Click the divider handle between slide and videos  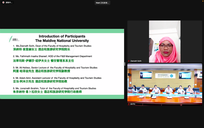125,64
